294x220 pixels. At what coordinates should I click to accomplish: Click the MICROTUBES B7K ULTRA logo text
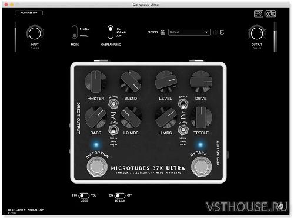pos(148,168)
